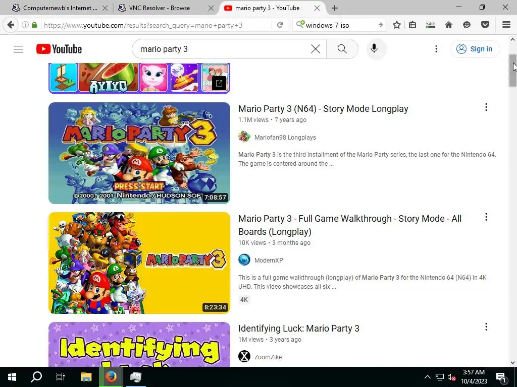Click the 4K badge

coord(244,300)
